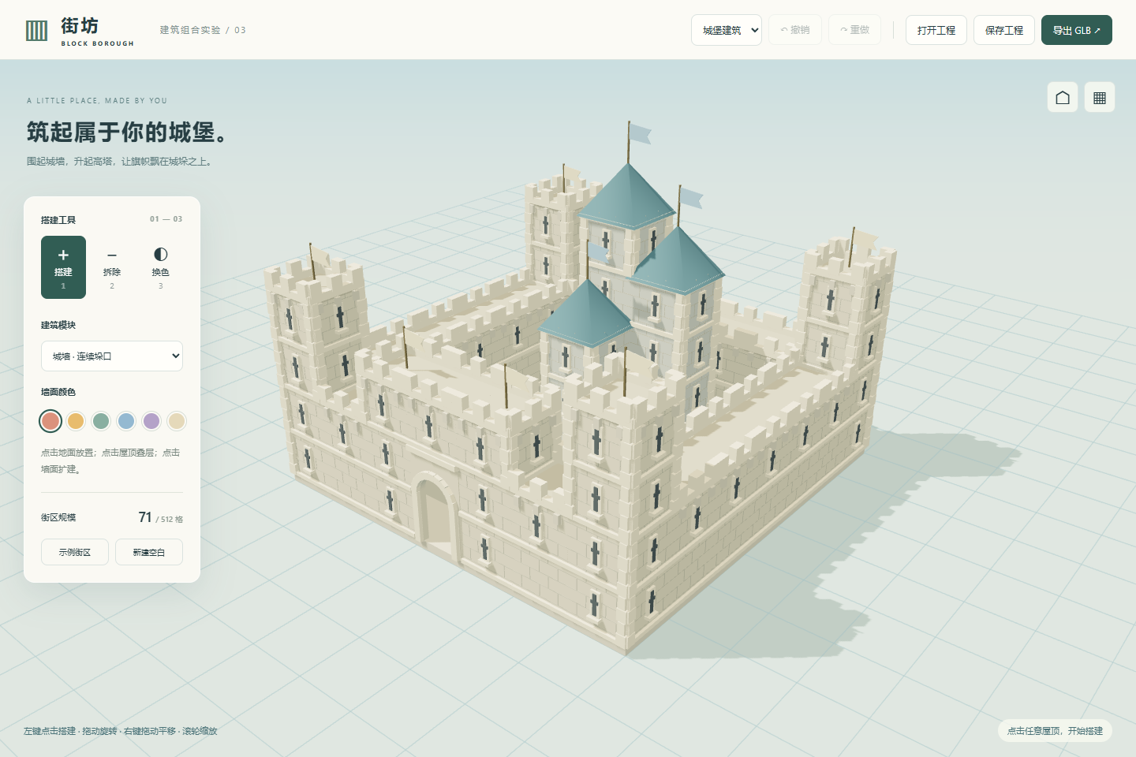
Task: Export the model via 导出 GLB
Action: [x=1077, y=30]
